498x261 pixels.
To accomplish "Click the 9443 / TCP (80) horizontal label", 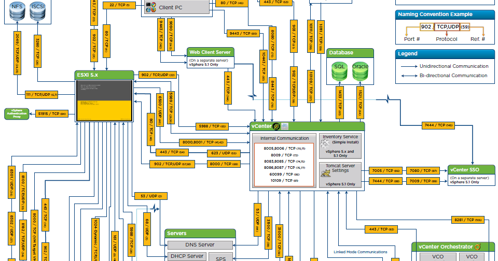I will pyautogui.click(x=243, y=33).
